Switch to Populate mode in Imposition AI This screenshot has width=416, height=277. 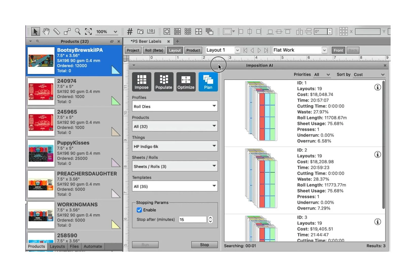(x=164, y=82)
